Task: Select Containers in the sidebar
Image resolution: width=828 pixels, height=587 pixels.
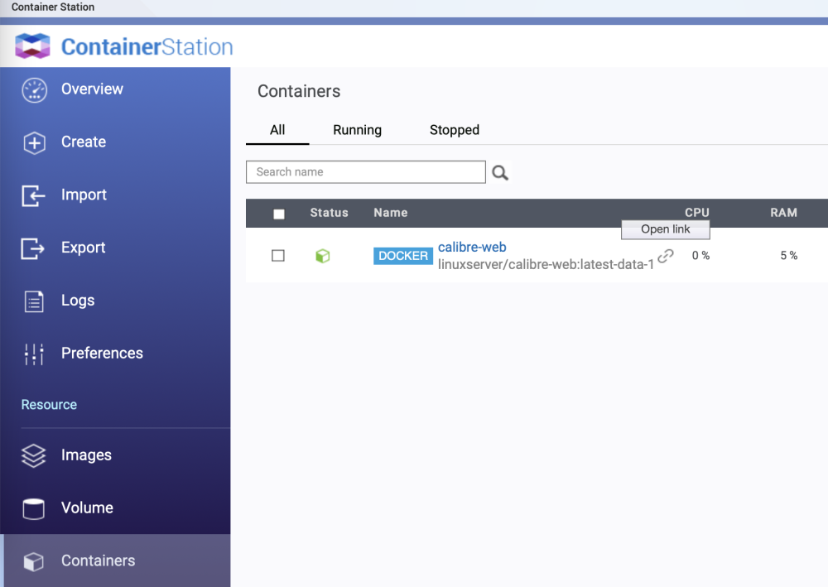Action: 115,561
